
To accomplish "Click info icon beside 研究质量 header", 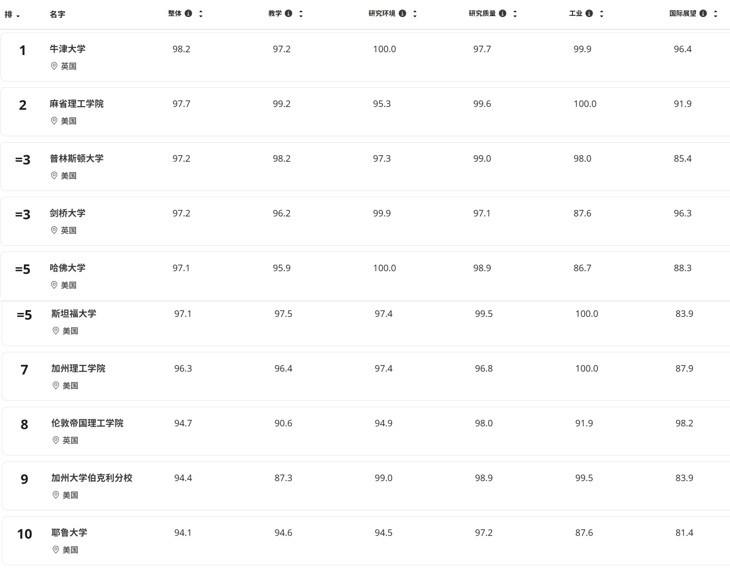I will (502, 13).
